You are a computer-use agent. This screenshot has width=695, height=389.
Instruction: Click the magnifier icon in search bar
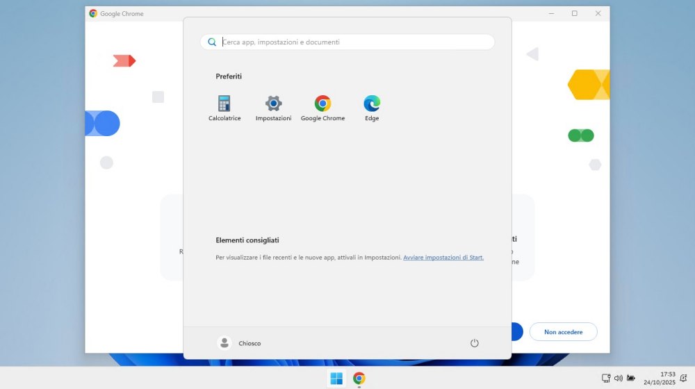pyautogui.click(x=212, y=42)
